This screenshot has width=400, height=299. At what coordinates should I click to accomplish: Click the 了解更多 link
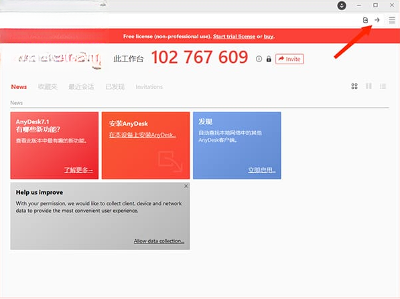(78, 170)
